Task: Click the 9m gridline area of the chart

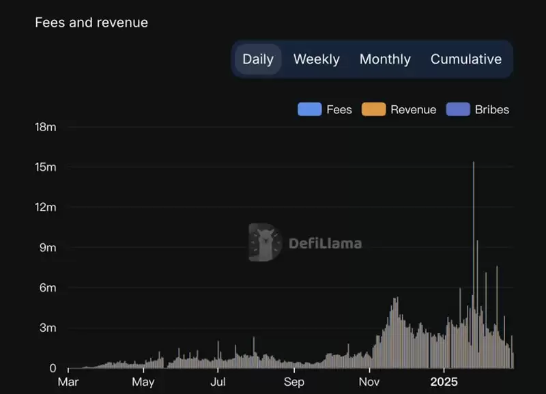Action: [x=273, y=248]
